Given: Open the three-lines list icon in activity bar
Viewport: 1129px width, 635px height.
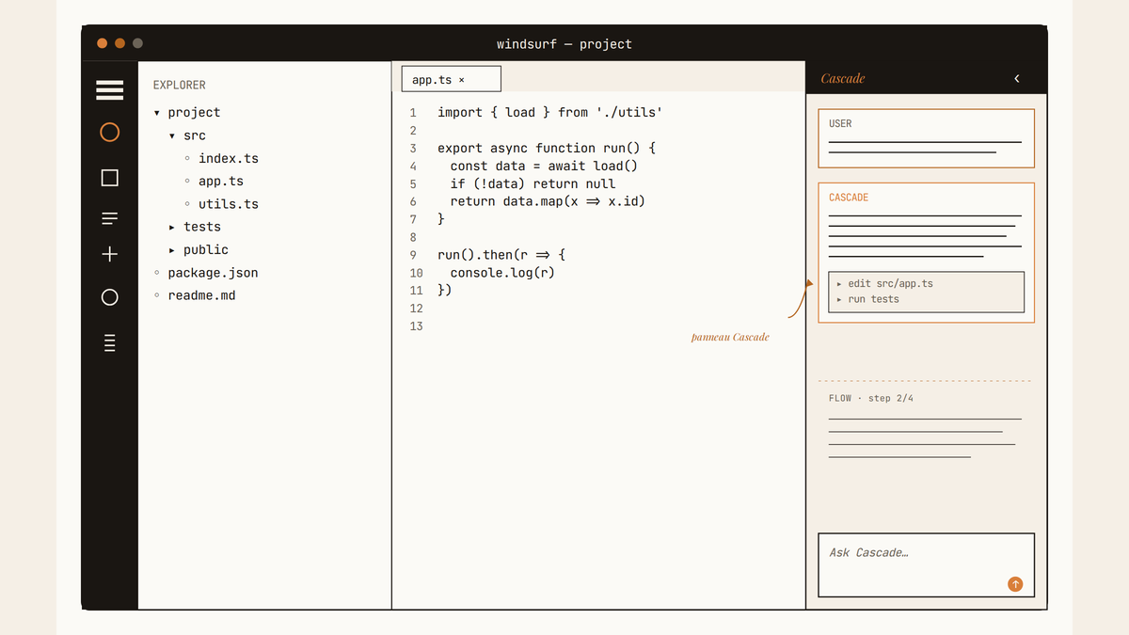Looking at the screenshot, I should (x=109, y=218).
